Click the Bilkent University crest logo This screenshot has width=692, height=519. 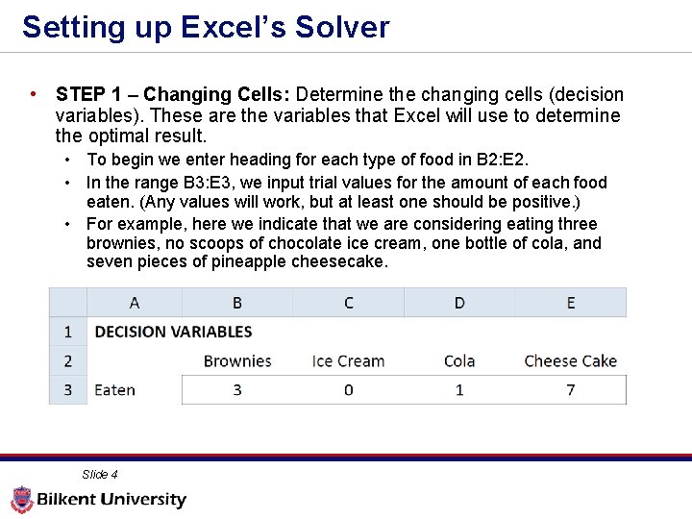point(21,500)
